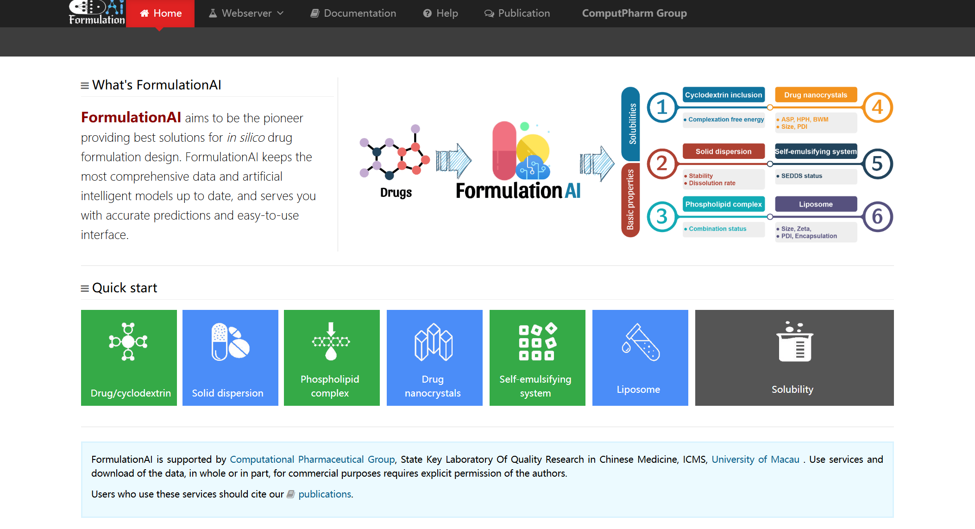Click the 'Complexation free energy' text

(x=726, y=120)
